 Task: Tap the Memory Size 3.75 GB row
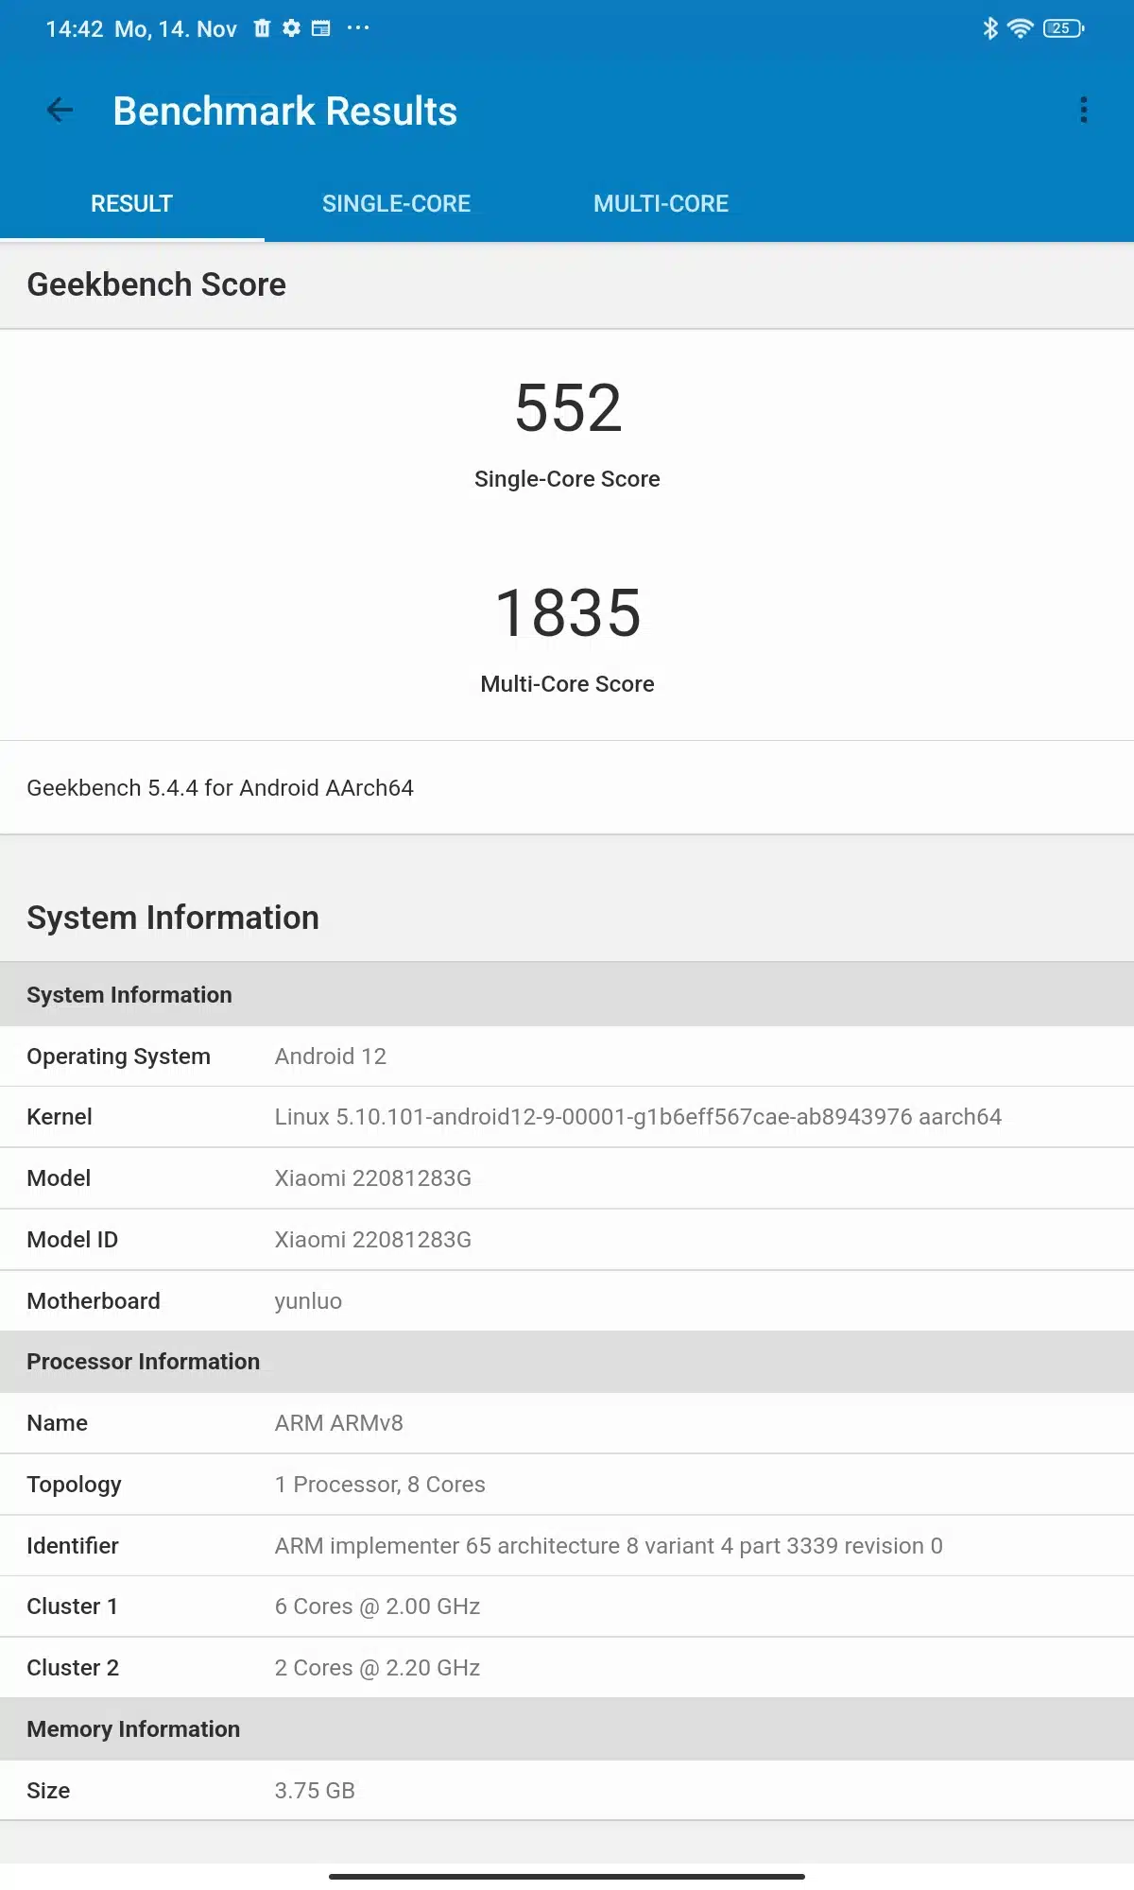coord(567,1791)
